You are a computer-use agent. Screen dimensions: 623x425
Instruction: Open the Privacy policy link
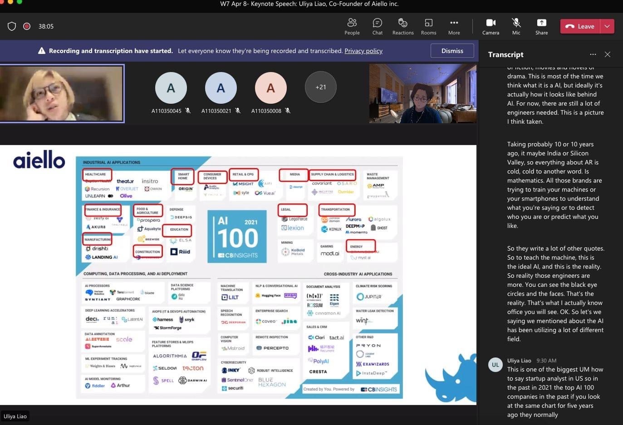point(363,51)
